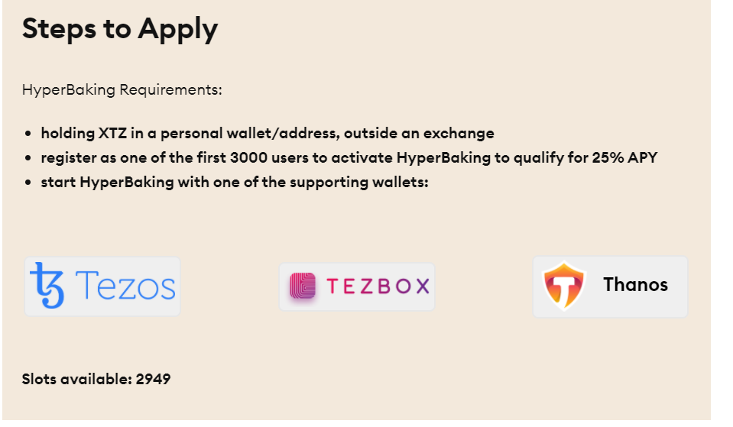
Task: Click the TEZBOX wordmark text
Action: click(x=378, y=286)
